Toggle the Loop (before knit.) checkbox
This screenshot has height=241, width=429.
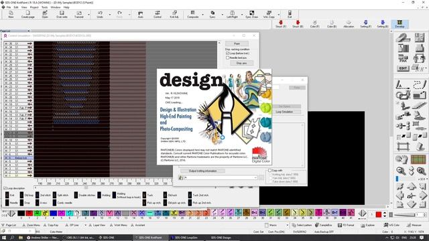(227, 54)
